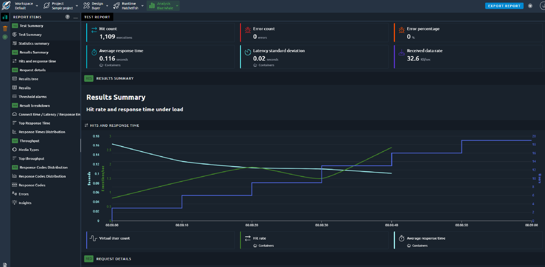Open the Analysis Blue Whale menu
The height and width of the screenshot is (267, 545).
(x=163, y=6)
